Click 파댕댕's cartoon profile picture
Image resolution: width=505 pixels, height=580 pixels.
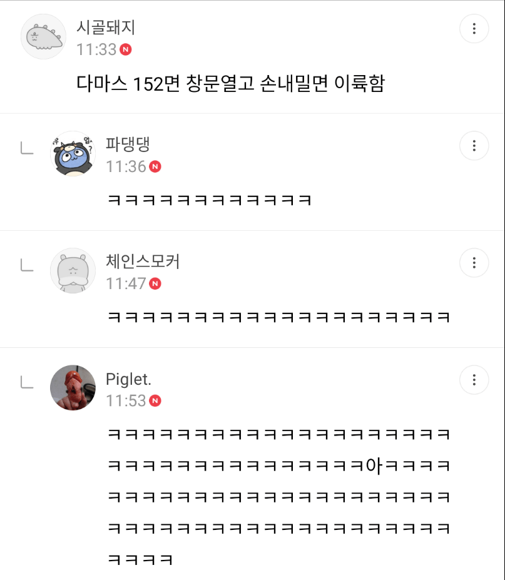[x=73, y=154]
